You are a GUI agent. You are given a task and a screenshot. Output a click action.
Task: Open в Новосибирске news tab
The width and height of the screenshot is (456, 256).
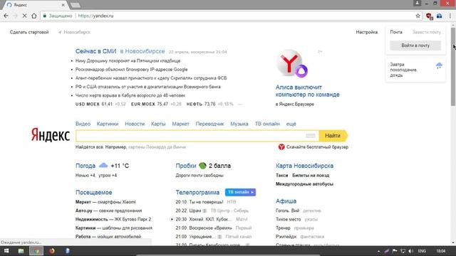tap(142, 51)
